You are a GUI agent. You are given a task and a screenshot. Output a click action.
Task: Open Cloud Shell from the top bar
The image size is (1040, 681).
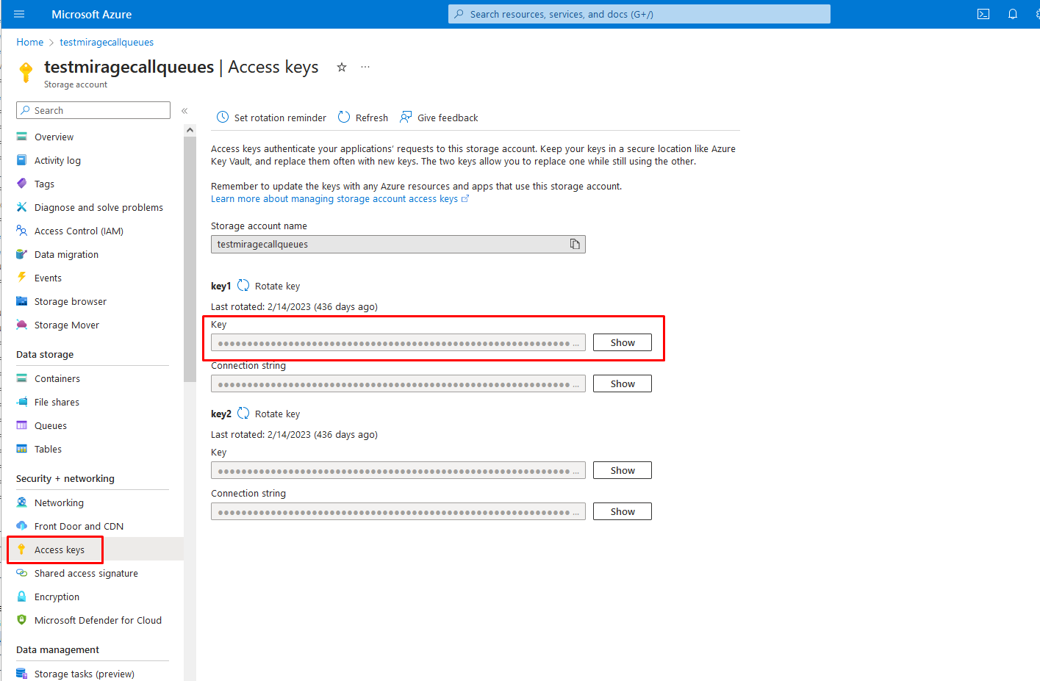click(983, 14)
